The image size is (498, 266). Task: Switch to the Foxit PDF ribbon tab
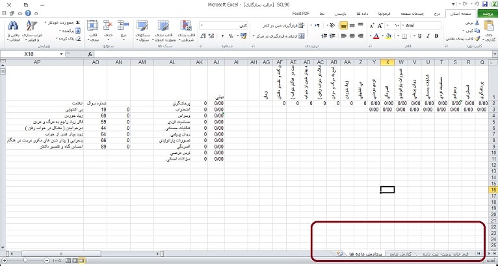click(300, 12)
